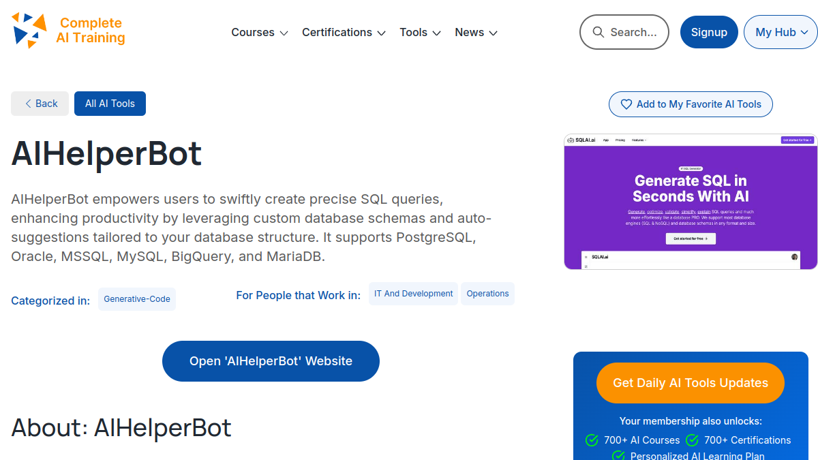Click Get Daily AI Tools Updates
Screen dimensions: 818x460
coord(691,383)
